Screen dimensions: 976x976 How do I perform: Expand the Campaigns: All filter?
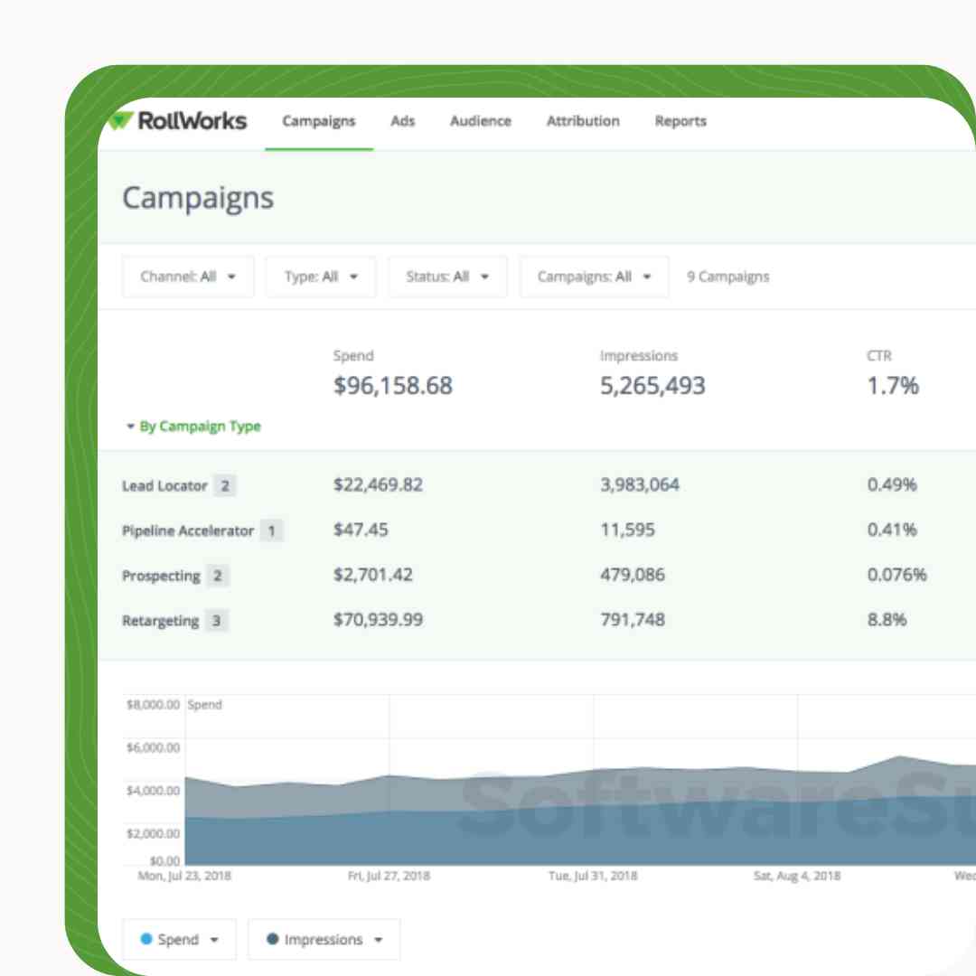click(594, 277)
